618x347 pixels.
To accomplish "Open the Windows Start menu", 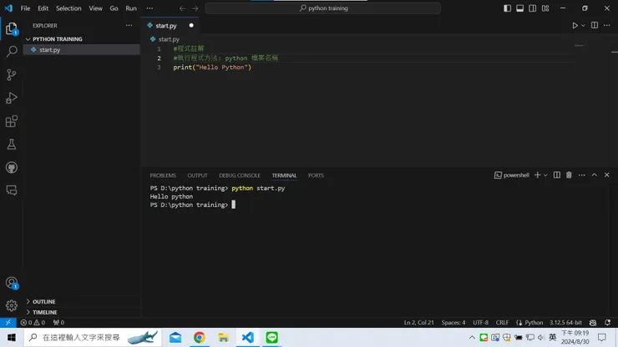I will [12, 338].
